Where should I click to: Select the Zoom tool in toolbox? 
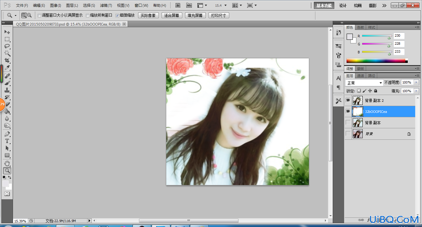7,171
